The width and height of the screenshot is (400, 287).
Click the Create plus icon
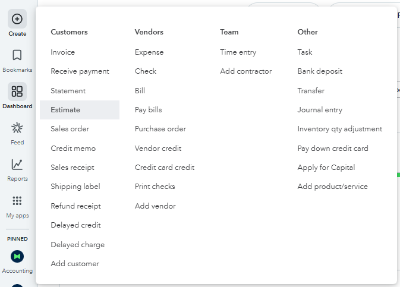coord(17,19)
